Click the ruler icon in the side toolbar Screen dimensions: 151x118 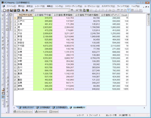click(7, 45)
